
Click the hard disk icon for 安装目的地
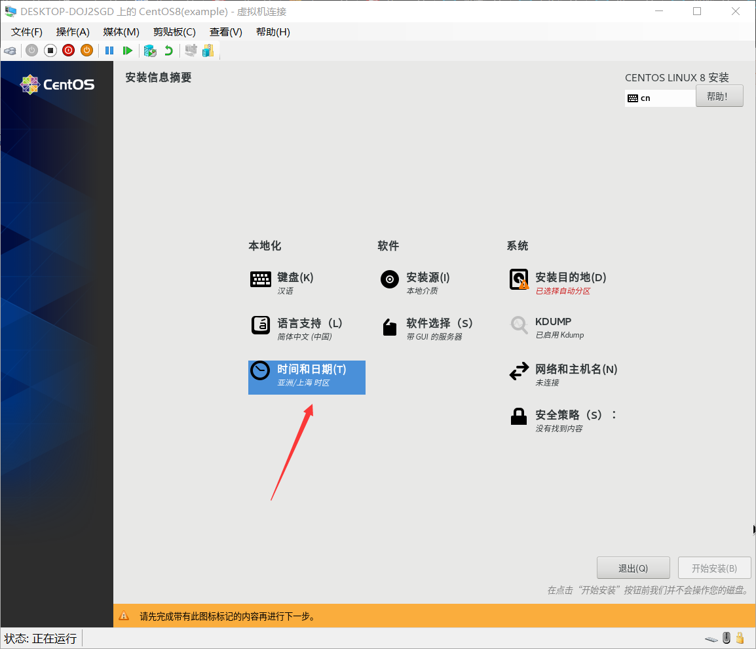point(519,279)
